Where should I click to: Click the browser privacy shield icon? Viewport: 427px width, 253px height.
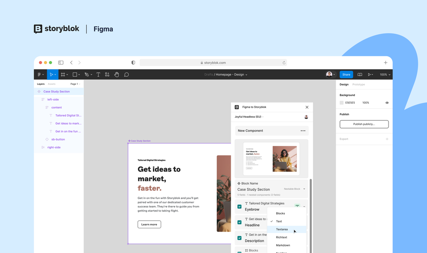(x=133, y=63)
